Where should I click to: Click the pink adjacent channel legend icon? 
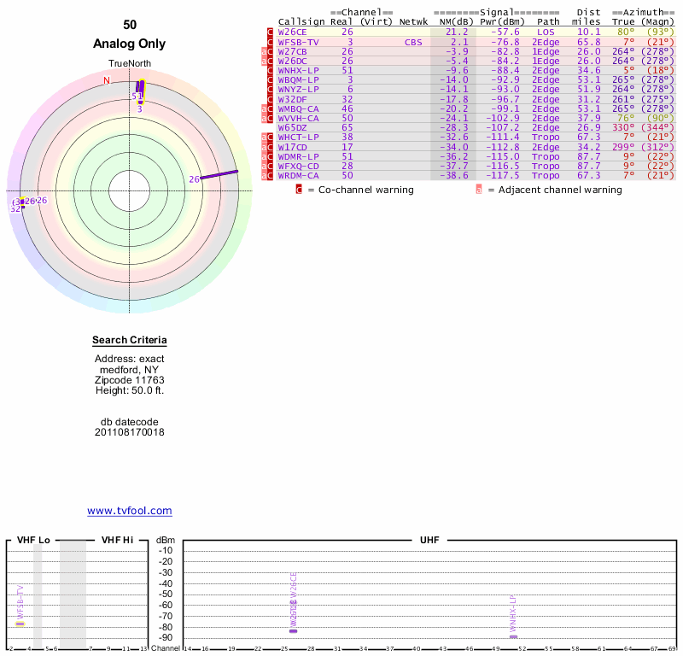[x=478, y=190]
